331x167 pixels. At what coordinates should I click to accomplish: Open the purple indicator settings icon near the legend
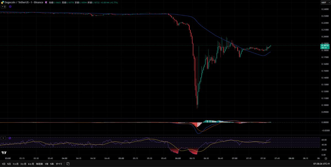point(10,6)
